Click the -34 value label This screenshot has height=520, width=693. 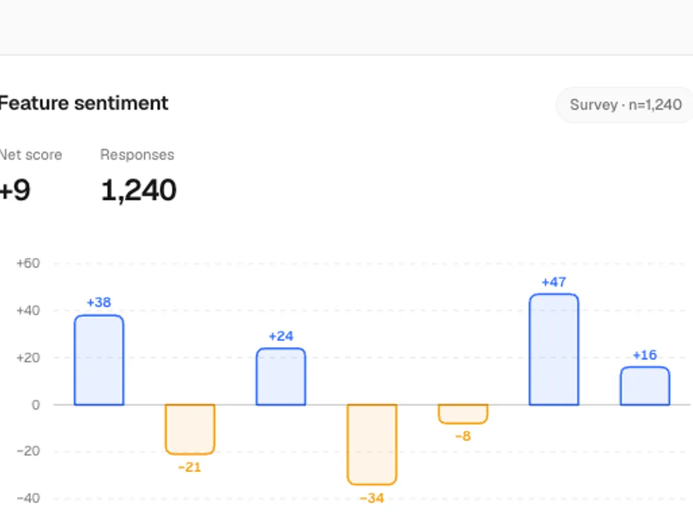(372, 498)
